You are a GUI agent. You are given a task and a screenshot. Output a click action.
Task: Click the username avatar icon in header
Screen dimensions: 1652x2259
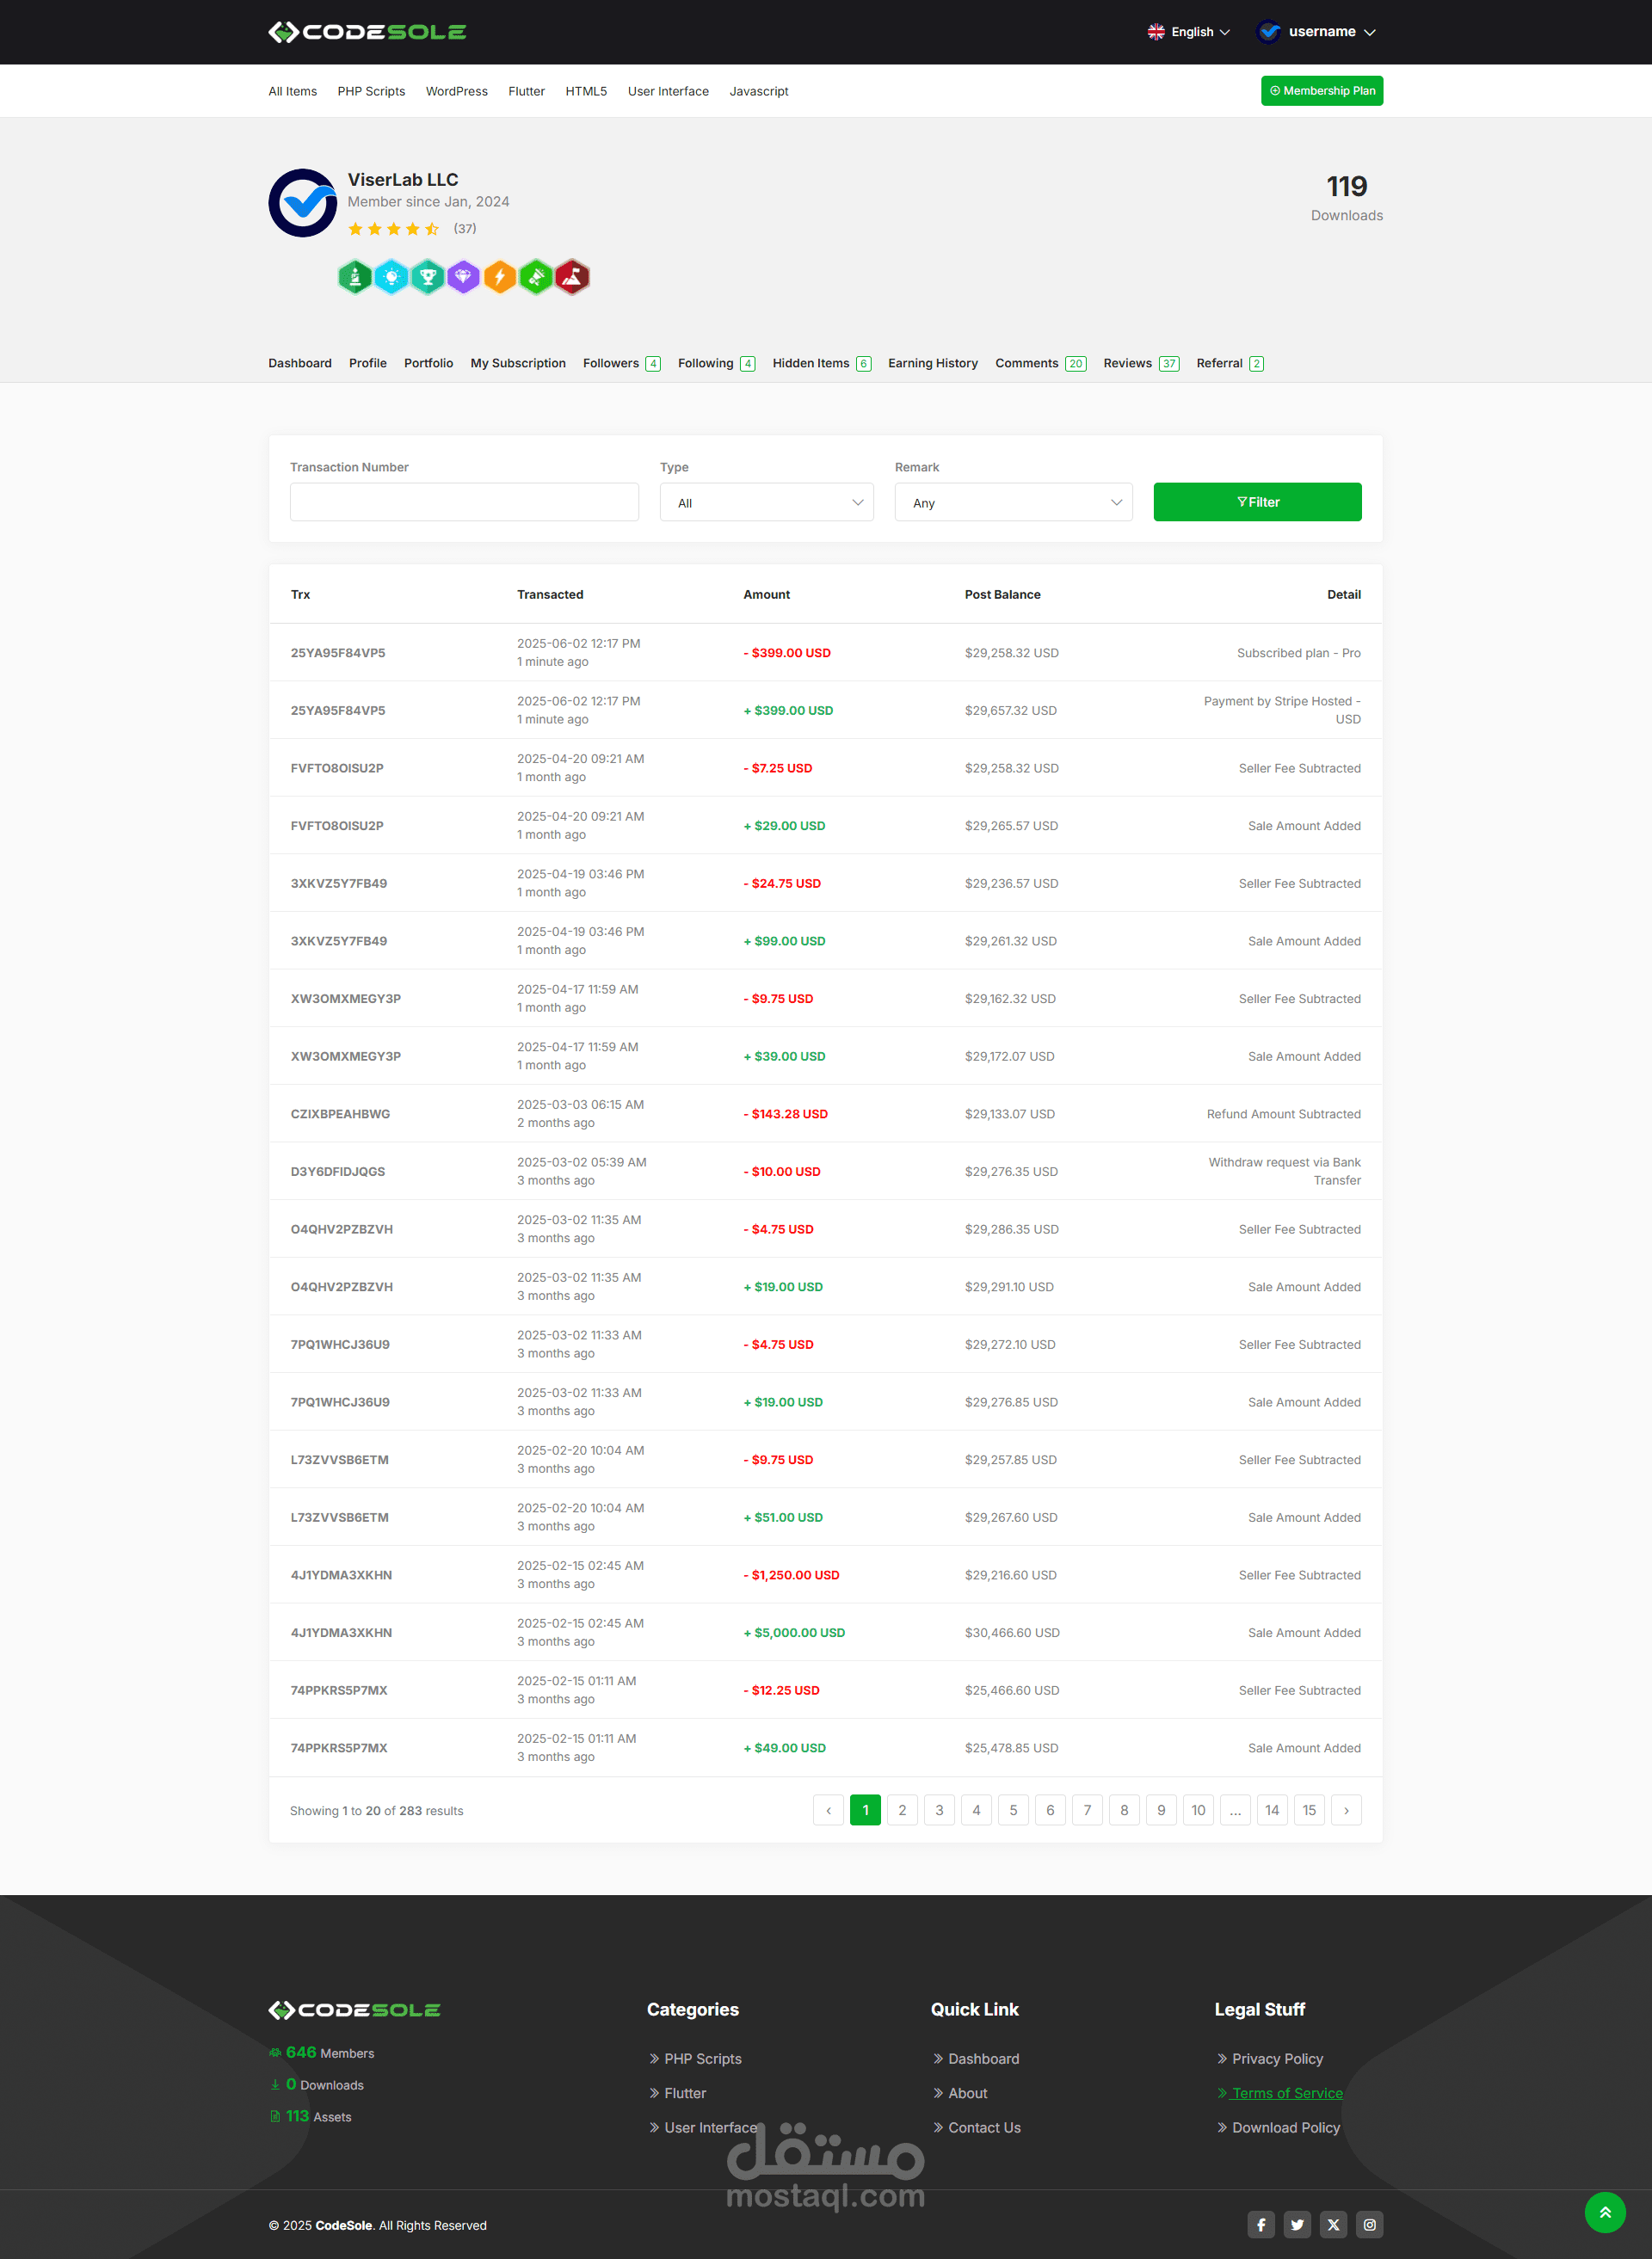click(x=1269, y=32)
